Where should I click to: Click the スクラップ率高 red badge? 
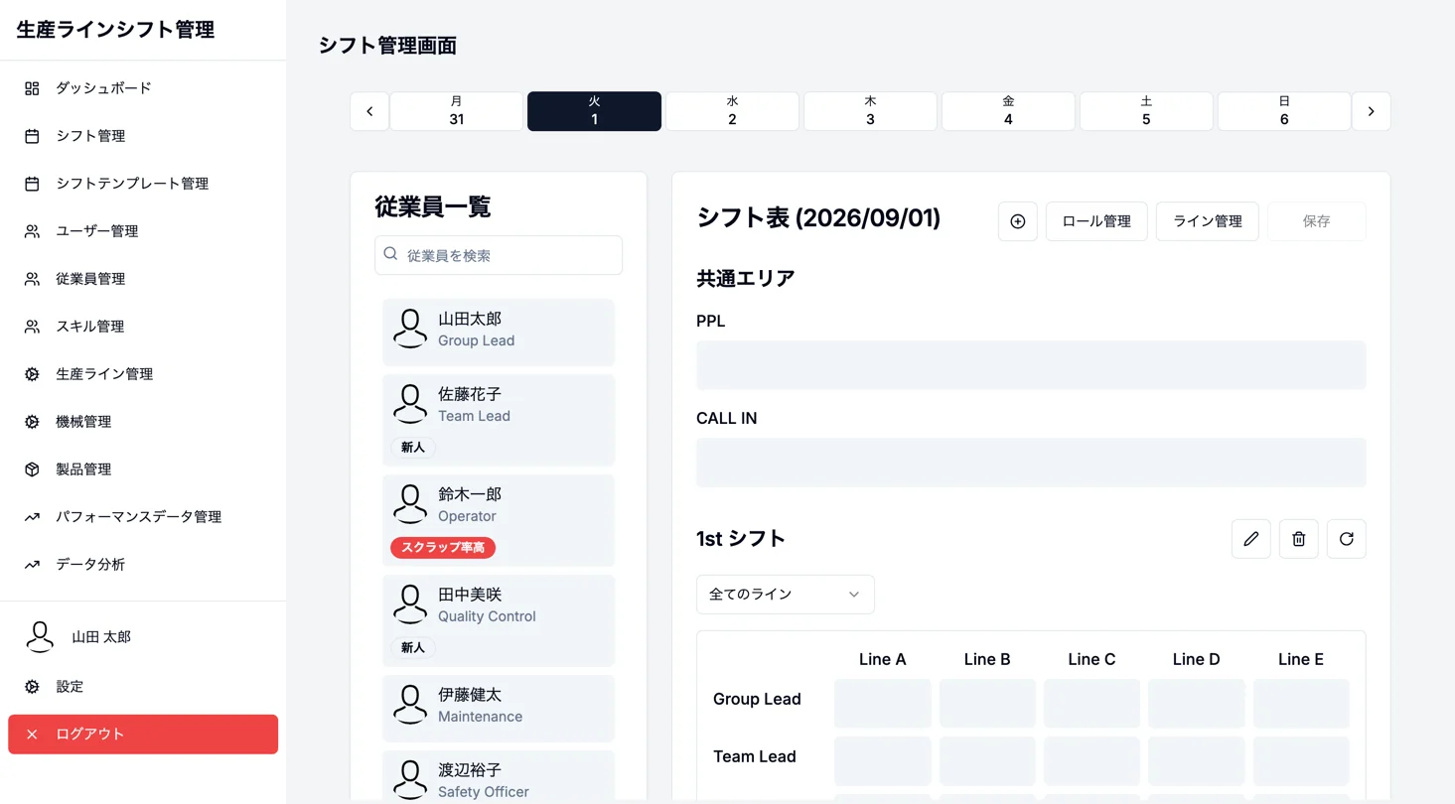[x=443, y=547]
